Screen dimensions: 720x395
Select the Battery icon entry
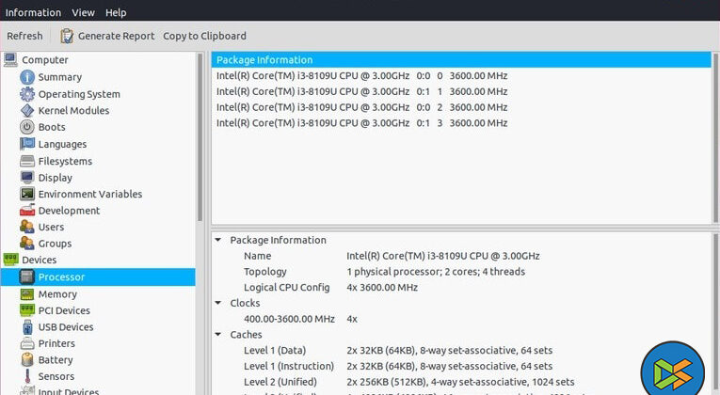(x=27, y=360)
